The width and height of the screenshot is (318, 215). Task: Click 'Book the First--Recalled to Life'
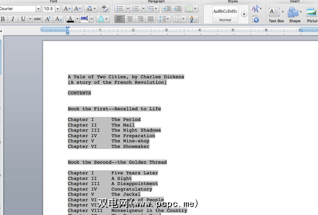click(114, 109)
